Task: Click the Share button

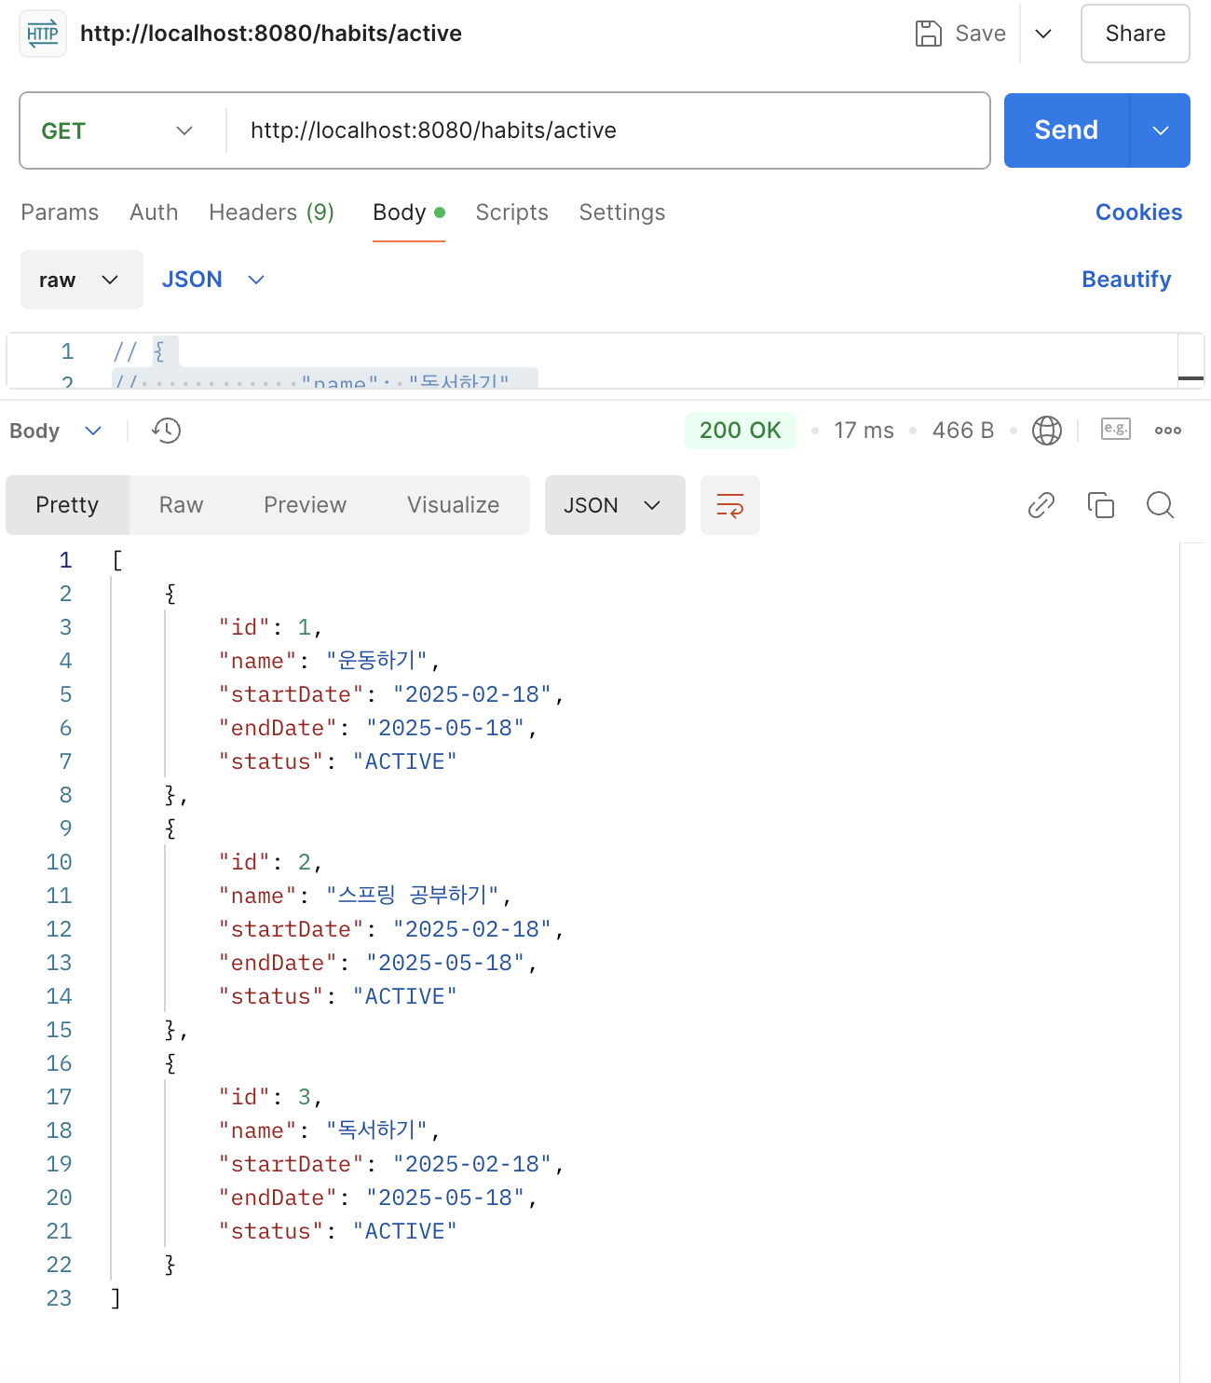Action: (1136, 34)
